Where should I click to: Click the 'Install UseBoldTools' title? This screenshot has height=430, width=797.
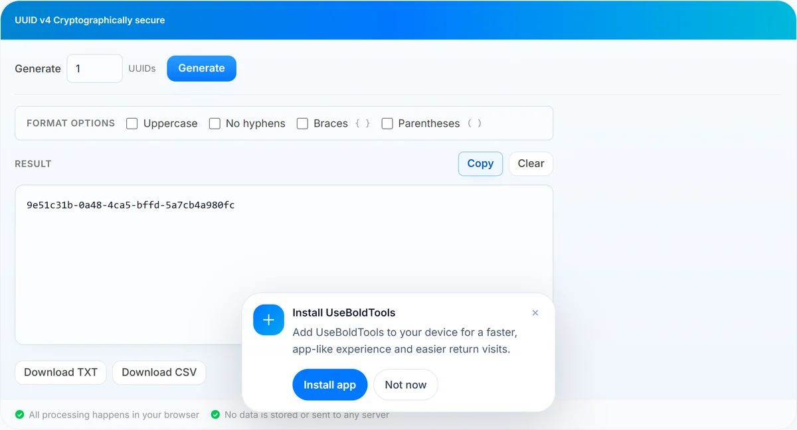pyautogui.click(x=344, y=313)
